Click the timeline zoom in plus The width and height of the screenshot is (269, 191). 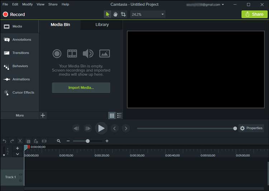pos(107,141)
